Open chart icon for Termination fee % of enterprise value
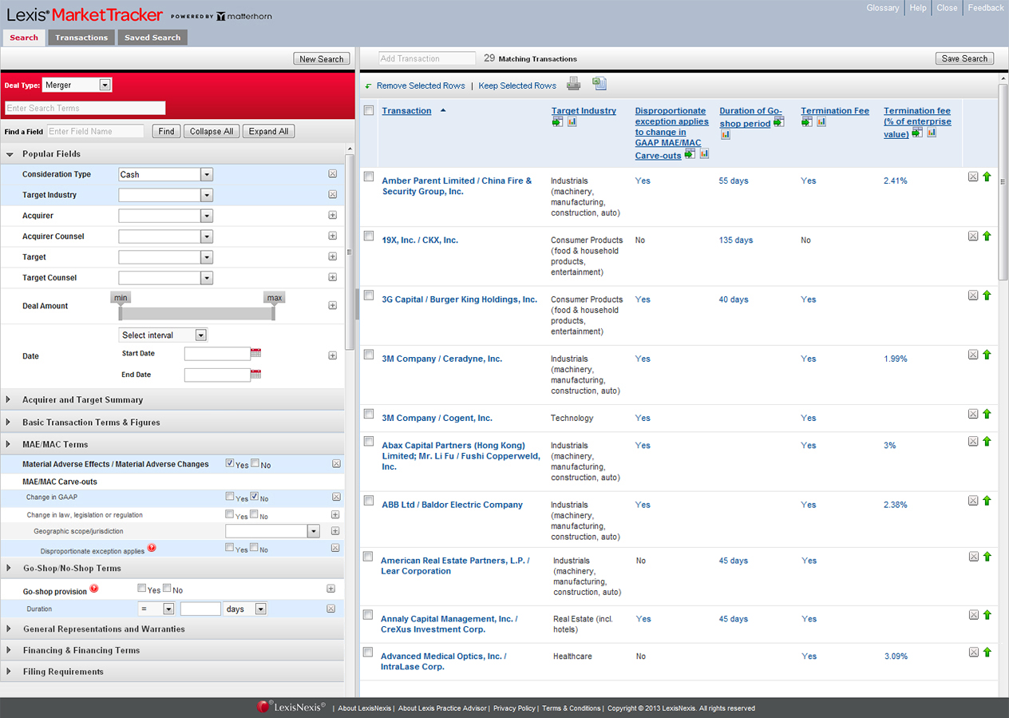This screenshot has height=718, width=1009. pyautogui.click(x=932, y=133)
